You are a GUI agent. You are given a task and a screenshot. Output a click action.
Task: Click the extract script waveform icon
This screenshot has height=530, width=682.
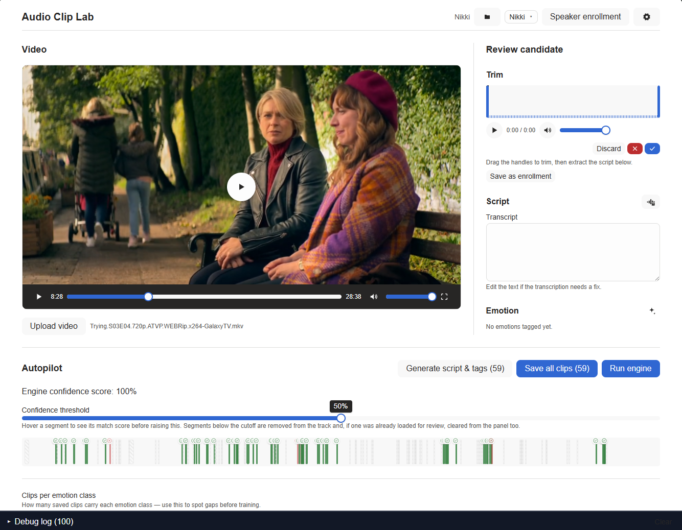[651, 202]
